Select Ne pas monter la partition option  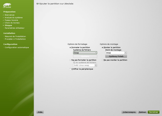(103, 60)
